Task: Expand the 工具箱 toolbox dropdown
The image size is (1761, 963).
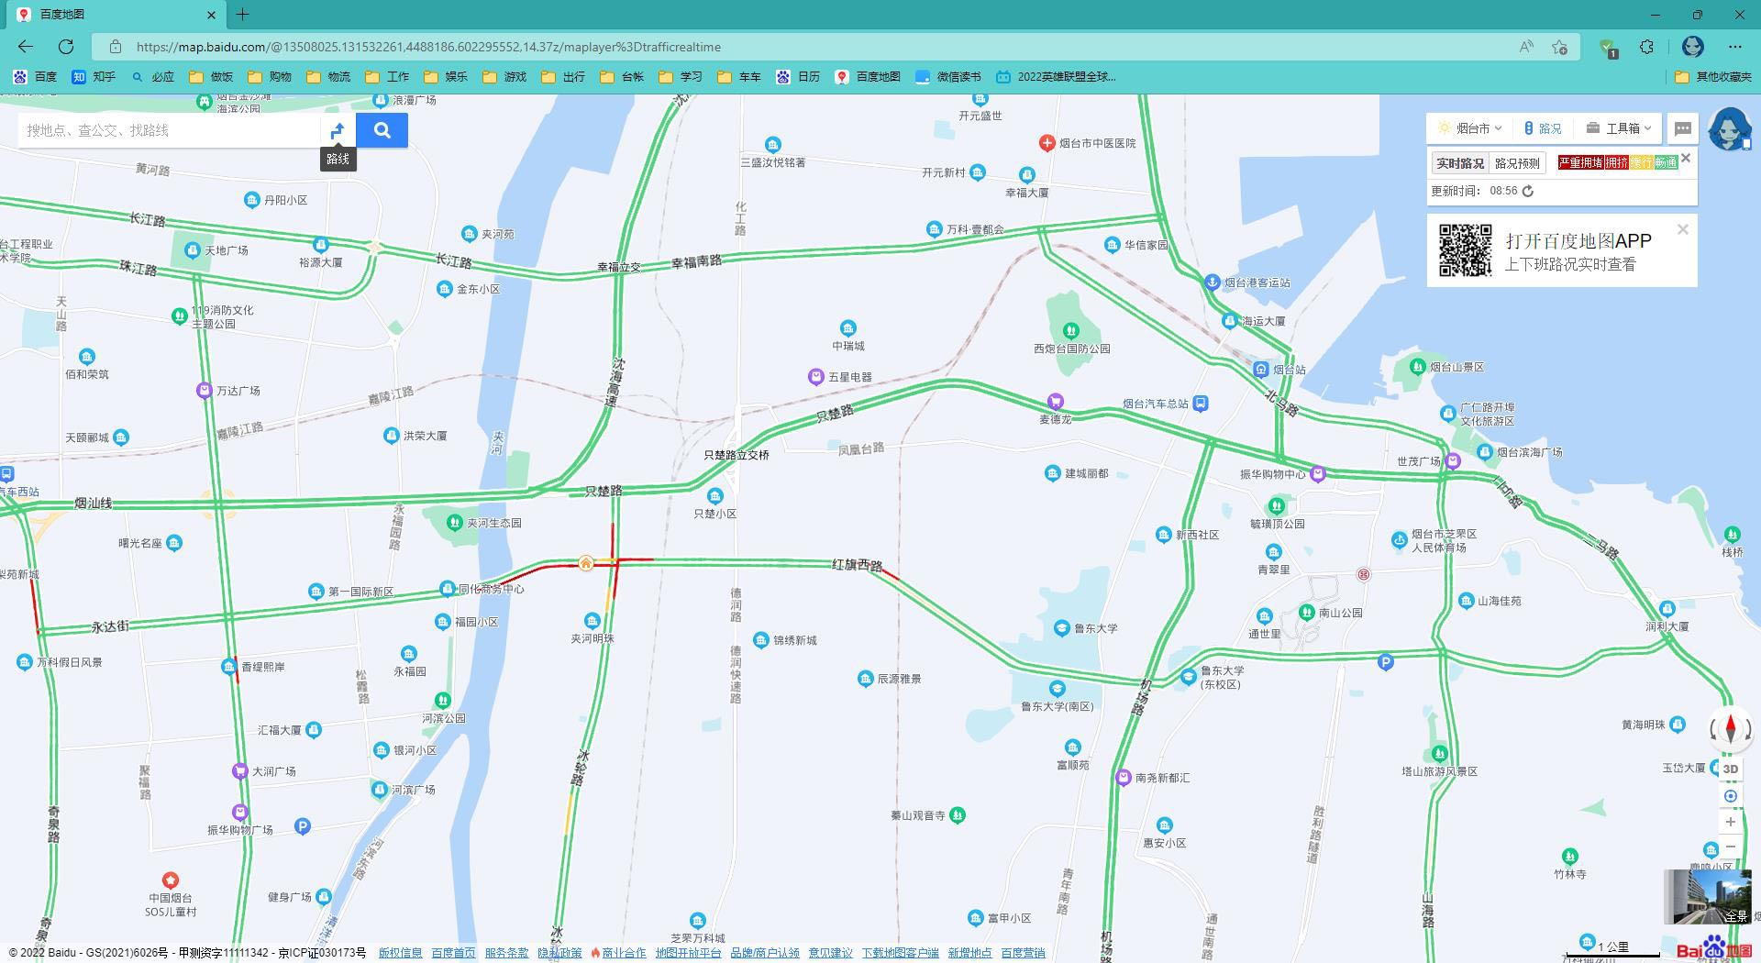Action: (1620, 128)
